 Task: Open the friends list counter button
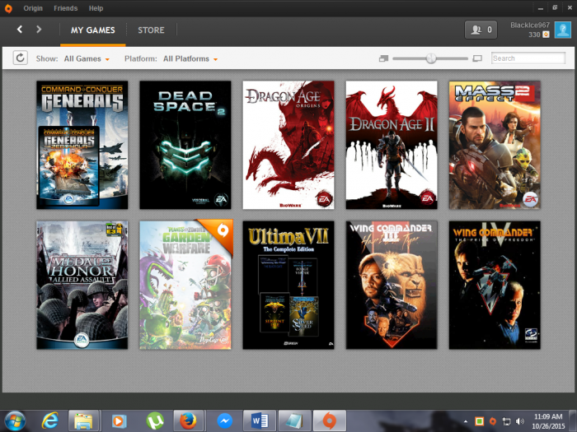pos(481,30)
